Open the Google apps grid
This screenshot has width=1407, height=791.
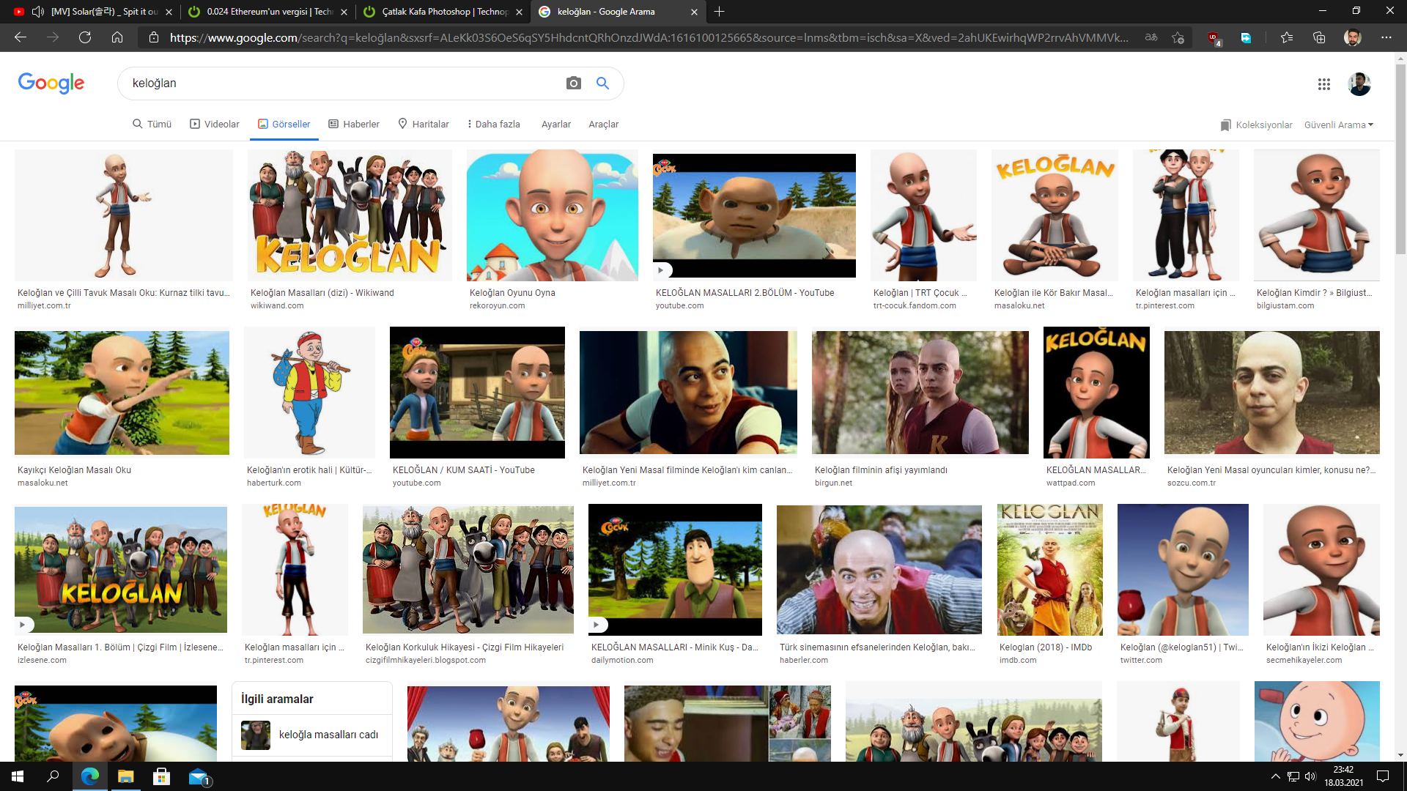coord(1323,84)
